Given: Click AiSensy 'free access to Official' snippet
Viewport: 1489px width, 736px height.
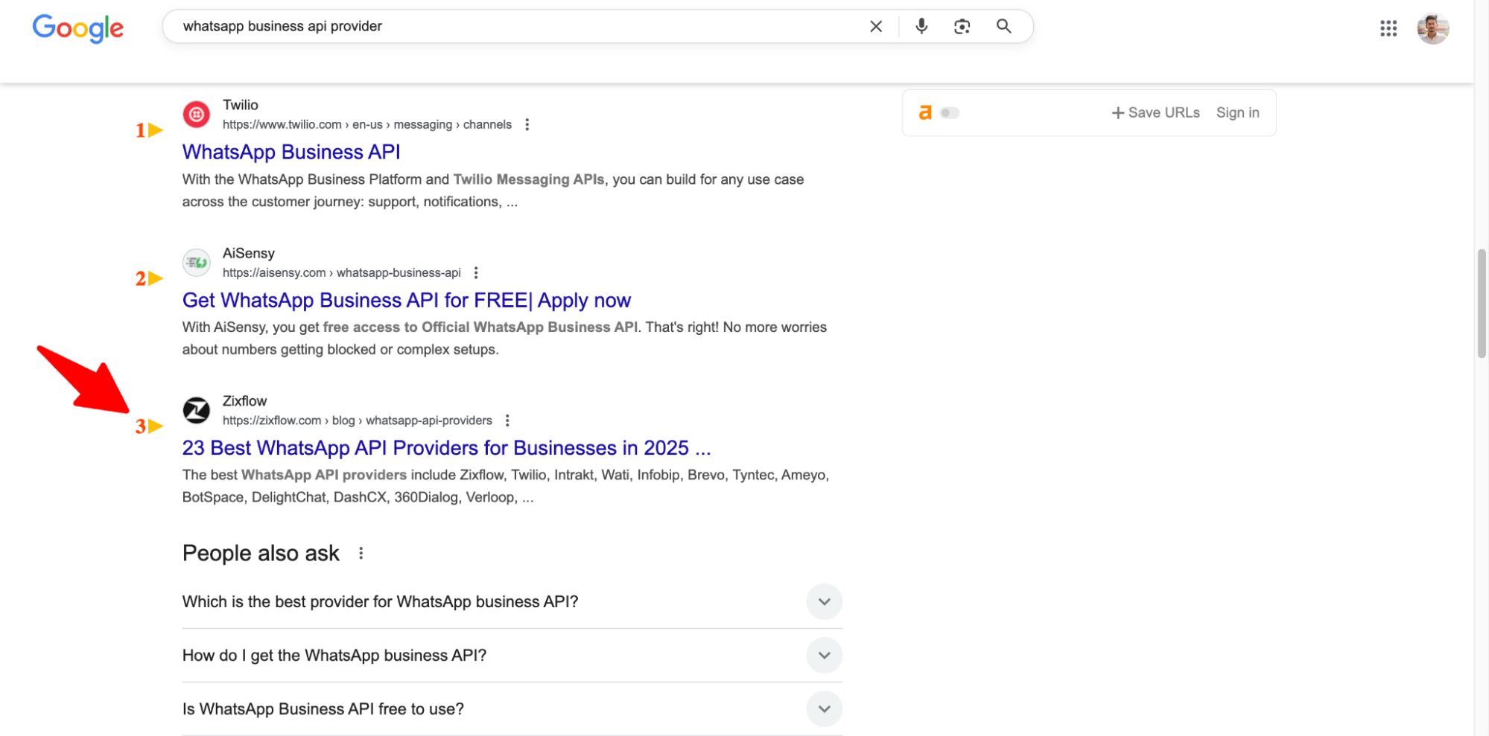Looking at the screenshot, I should 480,327.
